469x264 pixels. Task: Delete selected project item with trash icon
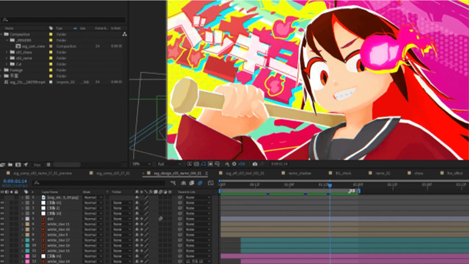49,165
